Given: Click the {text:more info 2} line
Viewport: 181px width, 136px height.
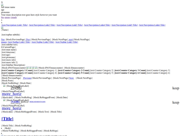Looking at the screenshot, I should click(x=9, y=62).
